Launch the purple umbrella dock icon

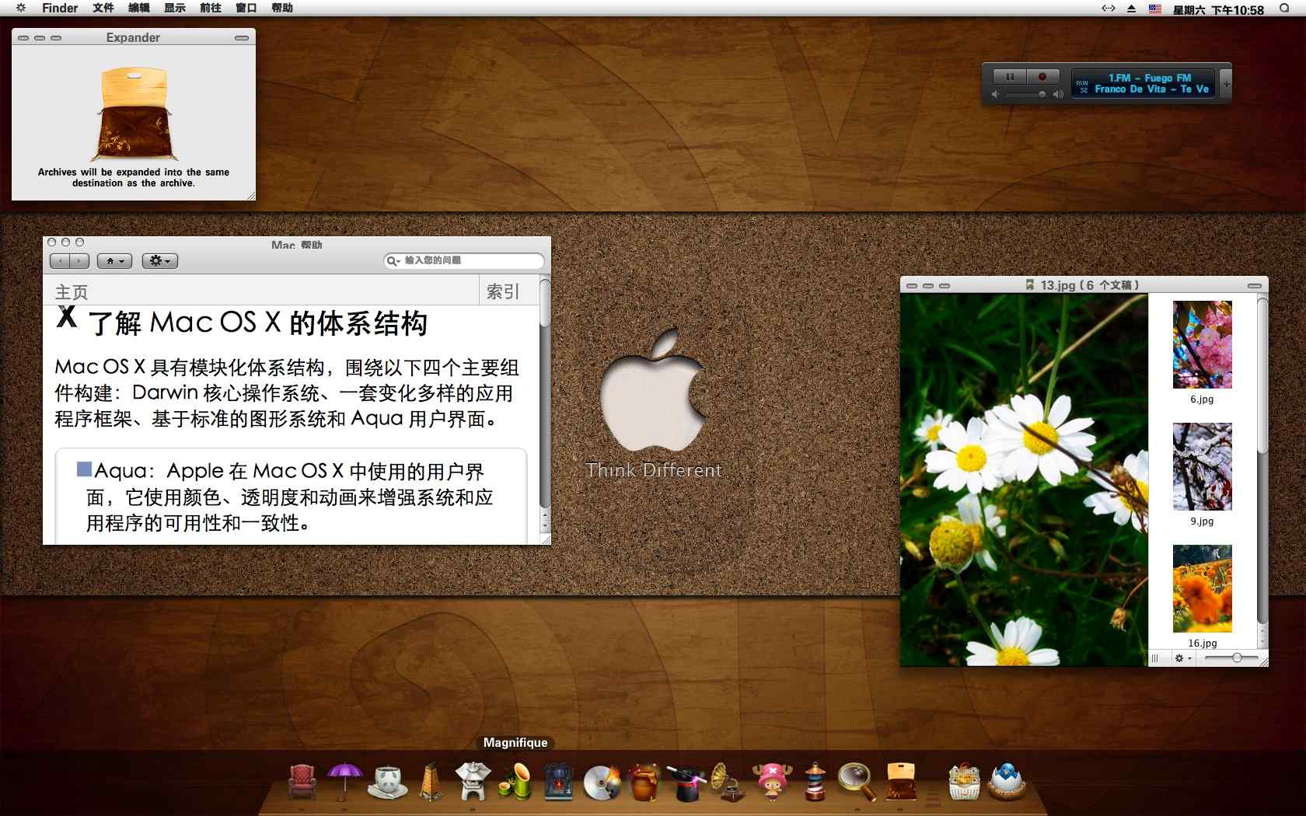pyautogui.click(x=344, y=781)
